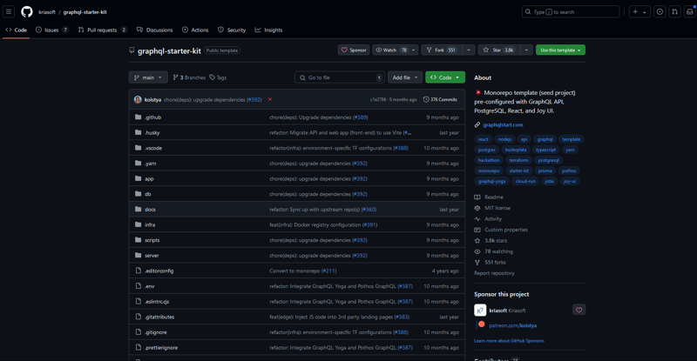The image size is (697, 361).
Task: Click the Go to file search field
Action: [x=339, y=77]
